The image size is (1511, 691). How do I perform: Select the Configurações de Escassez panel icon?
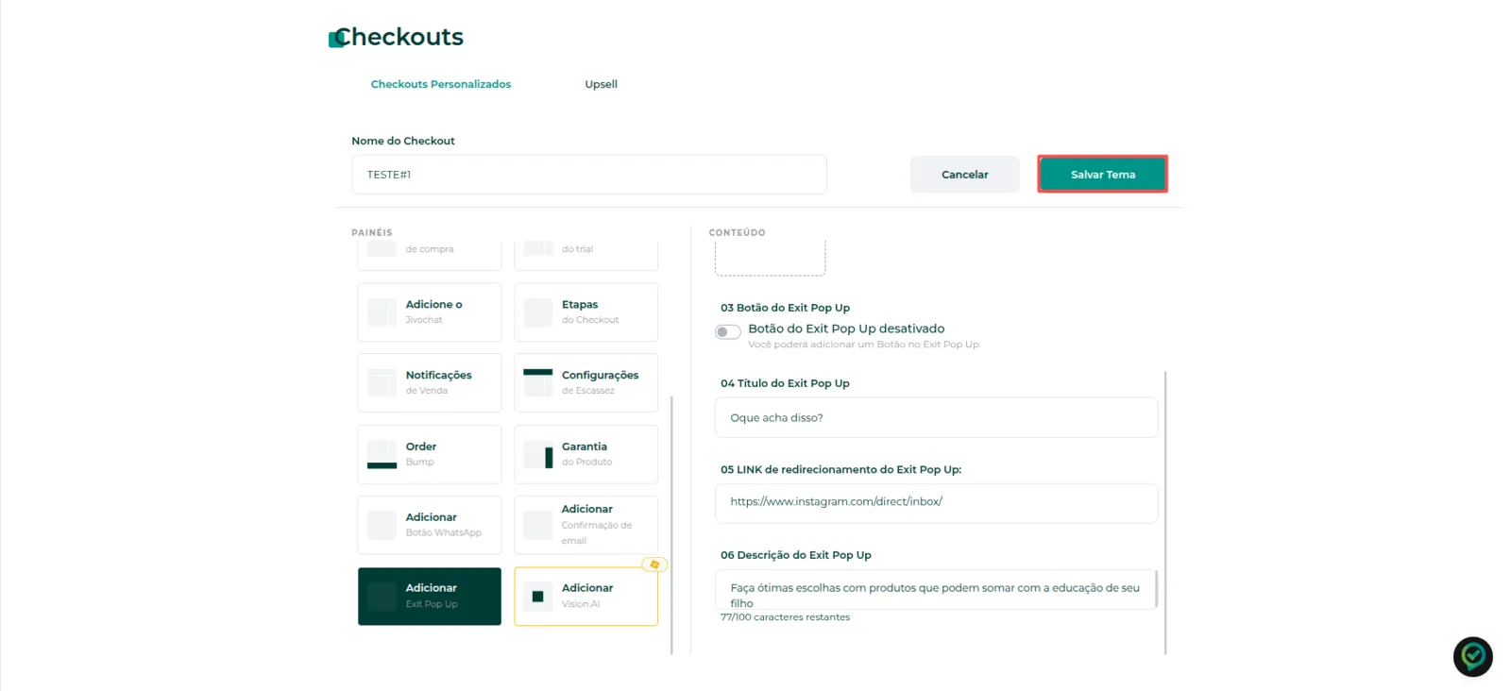538,382
